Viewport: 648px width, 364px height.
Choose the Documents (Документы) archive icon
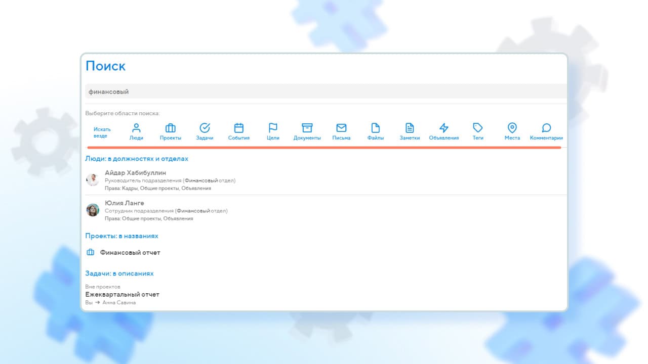(307, 128)
